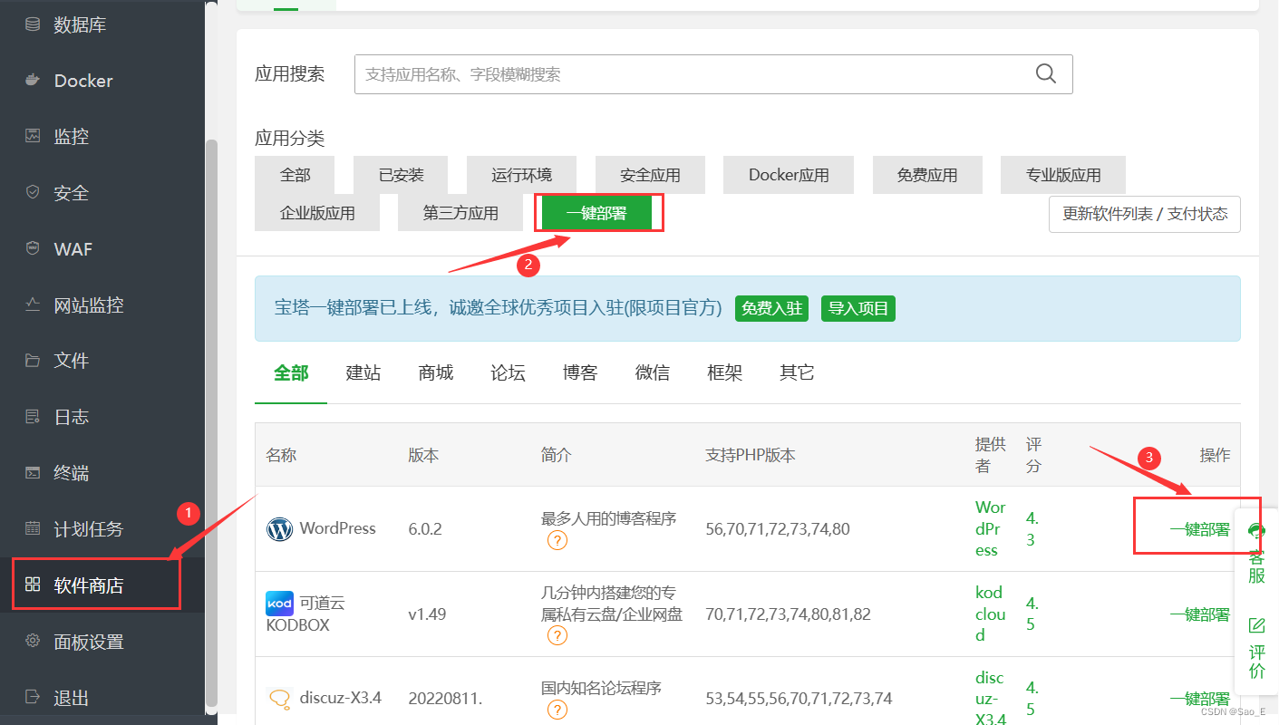This screenshot has width=1279, height=725.
Task: Click WordPress version 6.0.2 cell
Action: coord(425,528)
